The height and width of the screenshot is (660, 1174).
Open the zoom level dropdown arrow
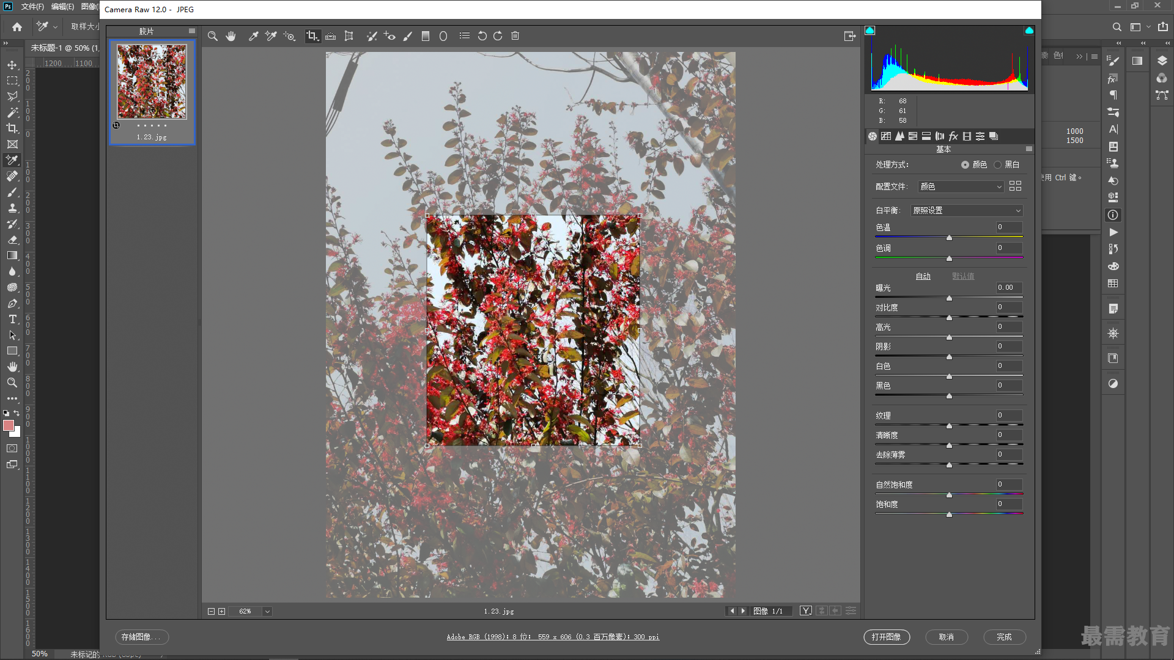coord(267,612)
